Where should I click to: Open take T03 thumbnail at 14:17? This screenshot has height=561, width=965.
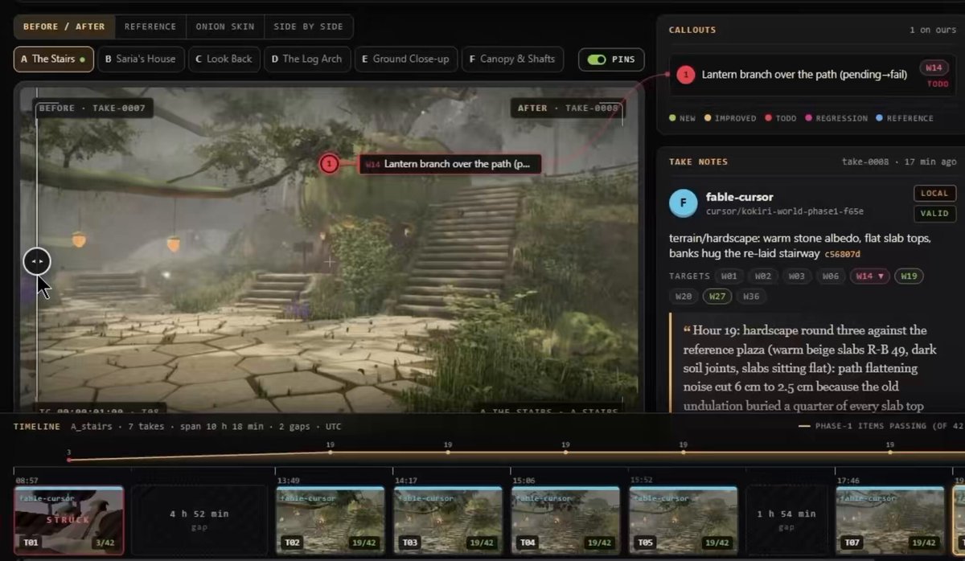tap(448, 519)
